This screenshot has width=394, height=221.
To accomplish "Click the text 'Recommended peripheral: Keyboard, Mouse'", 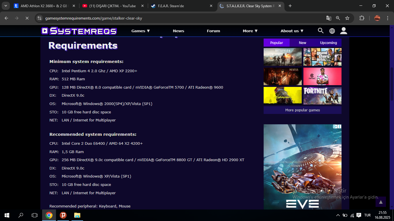I will tap(90, 206).
